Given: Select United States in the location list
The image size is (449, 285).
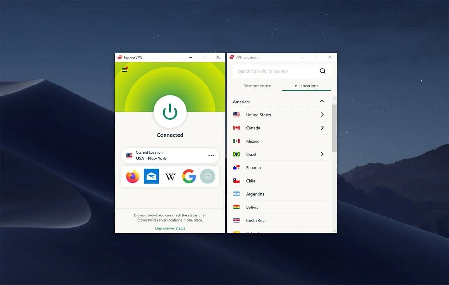Looking at the screenshot, I should pos(279,115).
